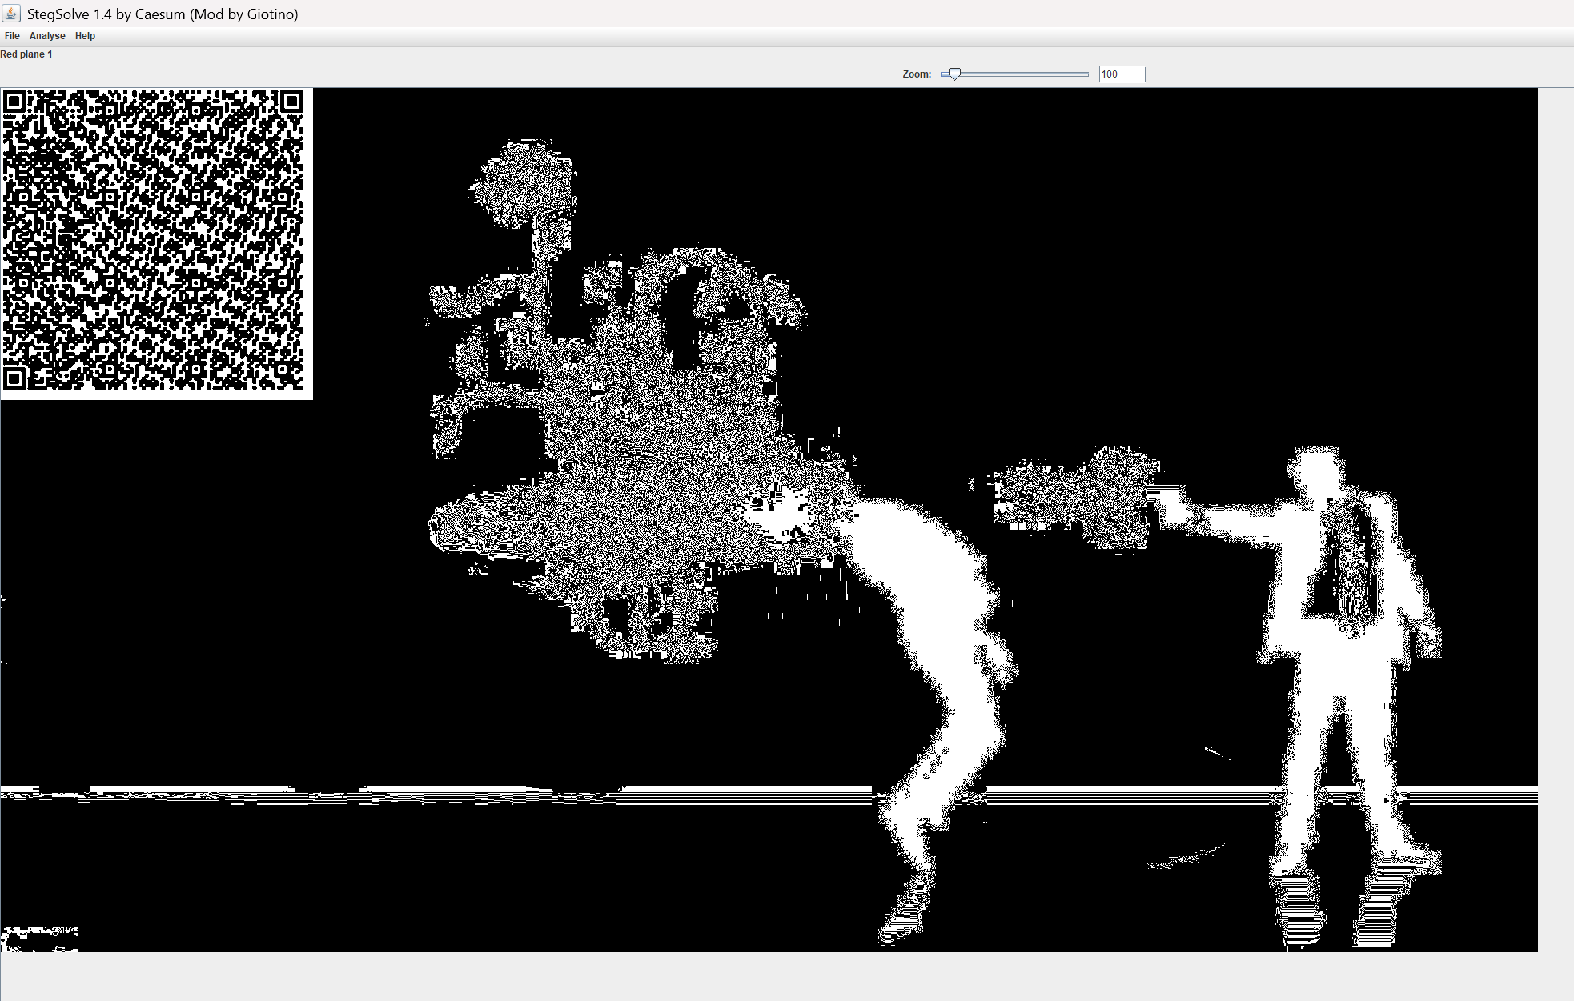Click the Java application icon in title bar
The height and width of the screenshot is (1001, 1574).
(11, 14)
